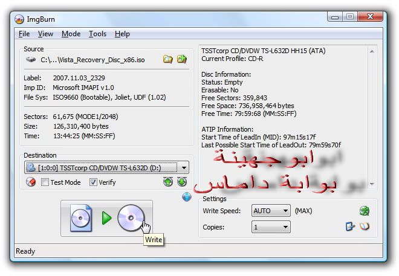This screenshot has height=276, width=399.
Task: Erase disc with the eraser icon
Action: coord(31,182)
